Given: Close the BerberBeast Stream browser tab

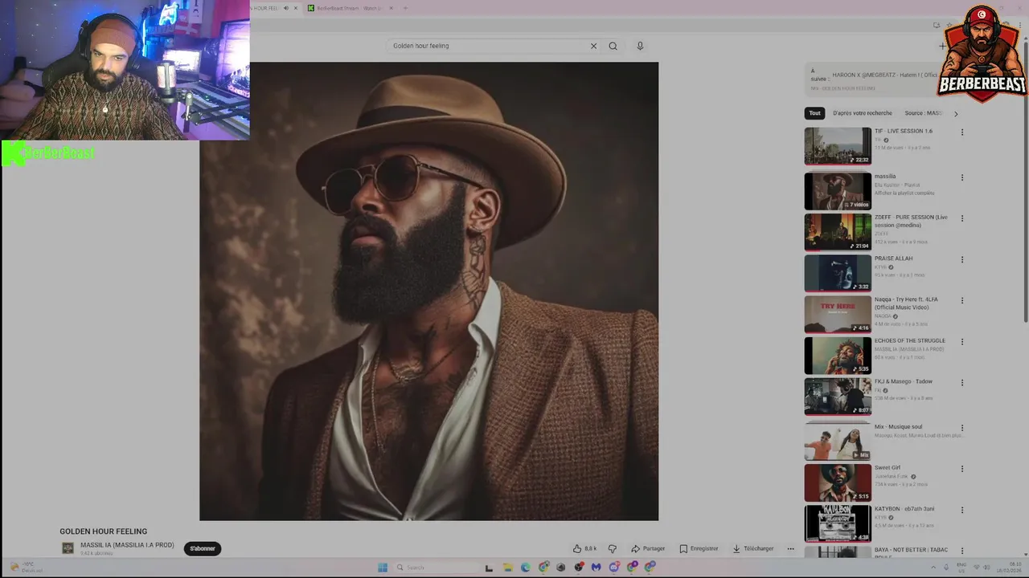Looking at the screenshot, I should coord(392,8).
